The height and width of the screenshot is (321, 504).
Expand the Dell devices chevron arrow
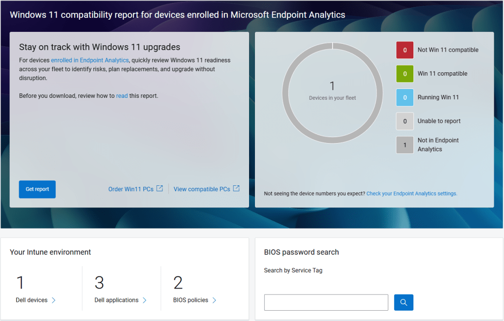click(54, 300)
